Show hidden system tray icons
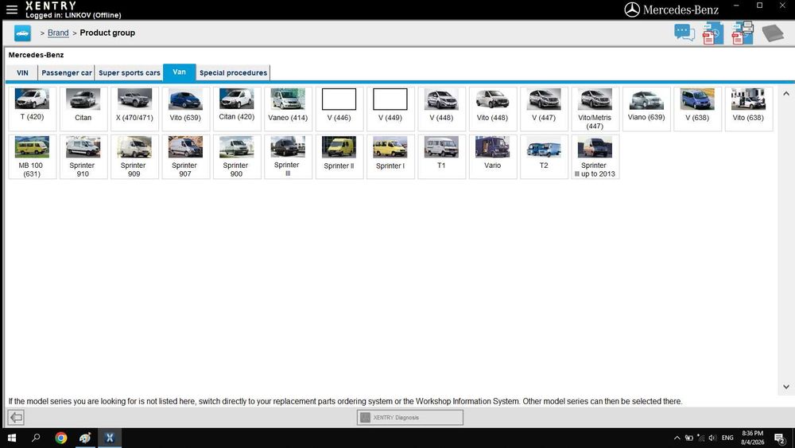The height and width of the screenshot is (448, 795). (x=677, y=438)
